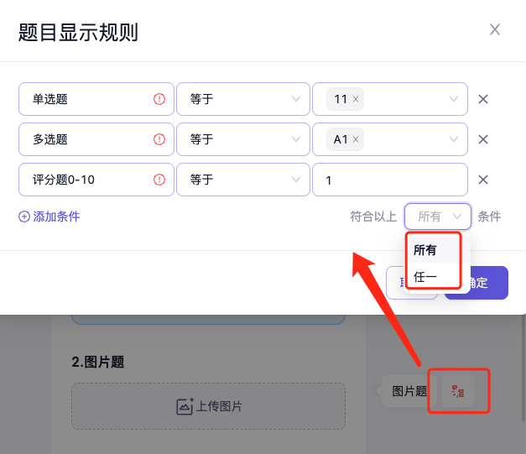Expand the value dropdown containing 11
526x454 pixels.
click(x=455, y=99)
